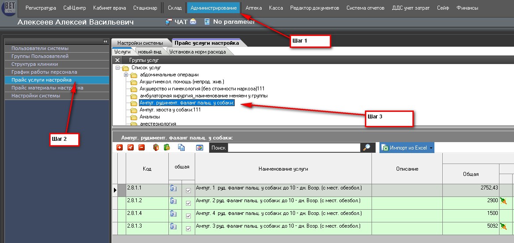Open the Импорт из Excel dropdown arrow
514x243 pixels.
431,148
